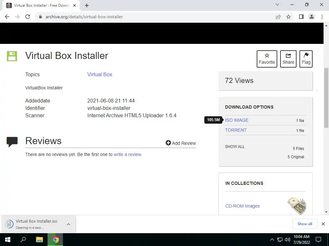Open the tab search dropdown
The height and width of the screenshot is (246, 329).
pyautogui.click(x=277, y=4)
